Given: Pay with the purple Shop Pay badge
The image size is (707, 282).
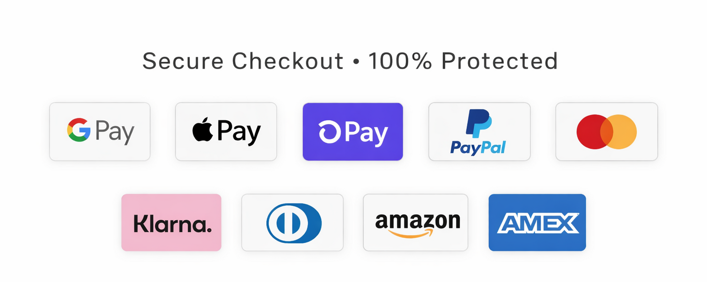Looking at the screenshot, I should point(353,132).
